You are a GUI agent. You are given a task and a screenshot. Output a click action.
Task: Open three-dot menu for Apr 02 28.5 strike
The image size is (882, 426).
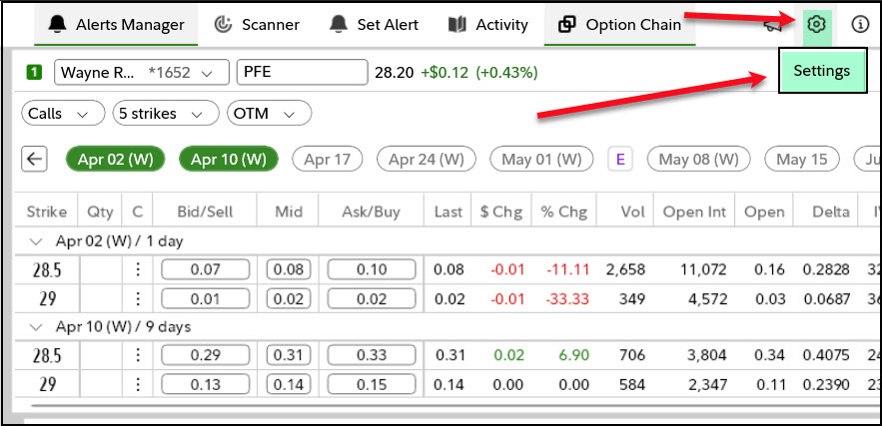137,269
